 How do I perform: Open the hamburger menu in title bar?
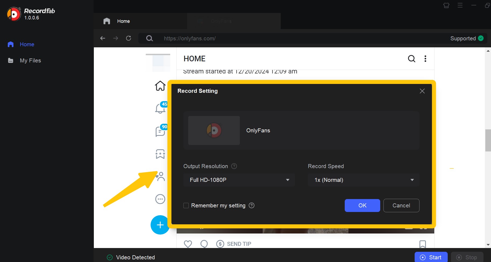click(x=460, y=5)
